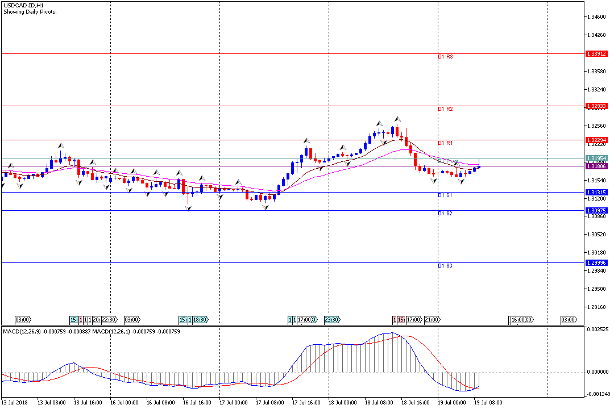Image resolution: width=614 pixels, height=409 pixels.
Task: Click the 22:30 event marker flag
Action: click(x=108, y=319)
